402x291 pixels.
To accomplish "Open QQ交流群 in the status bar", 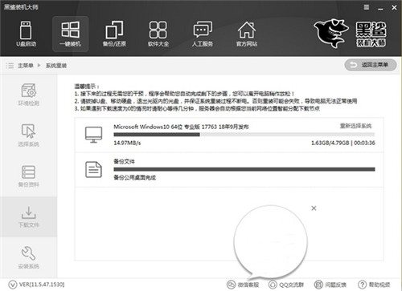I will pos(286,285).
